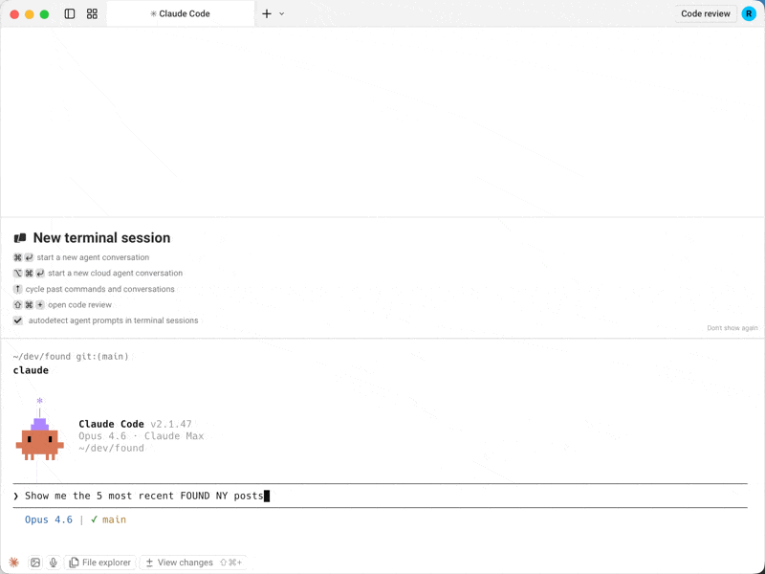Open the main branch switcher

(x=112, y=519)
